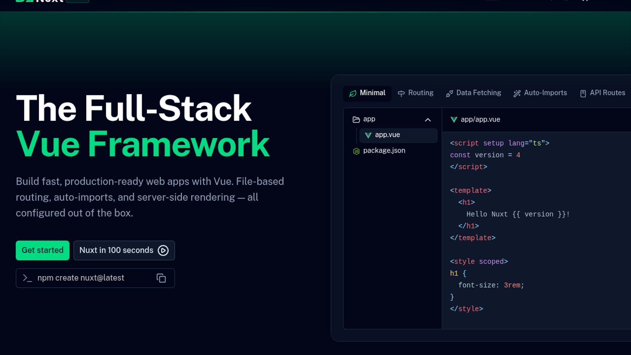
Task: Click the font-size: 3rem; code line
Action: click(x=491, y=285)
